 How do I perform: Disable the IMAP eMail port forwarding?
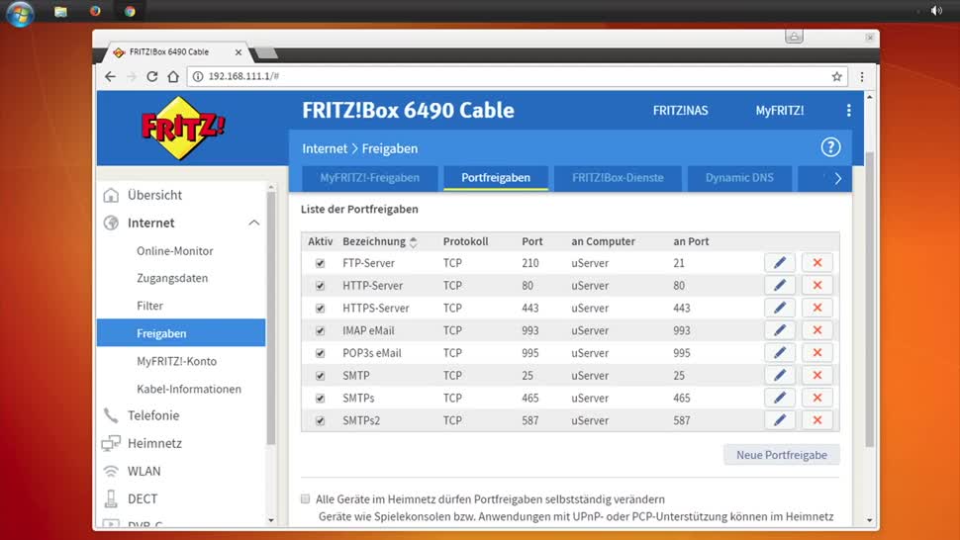[320, 331]
